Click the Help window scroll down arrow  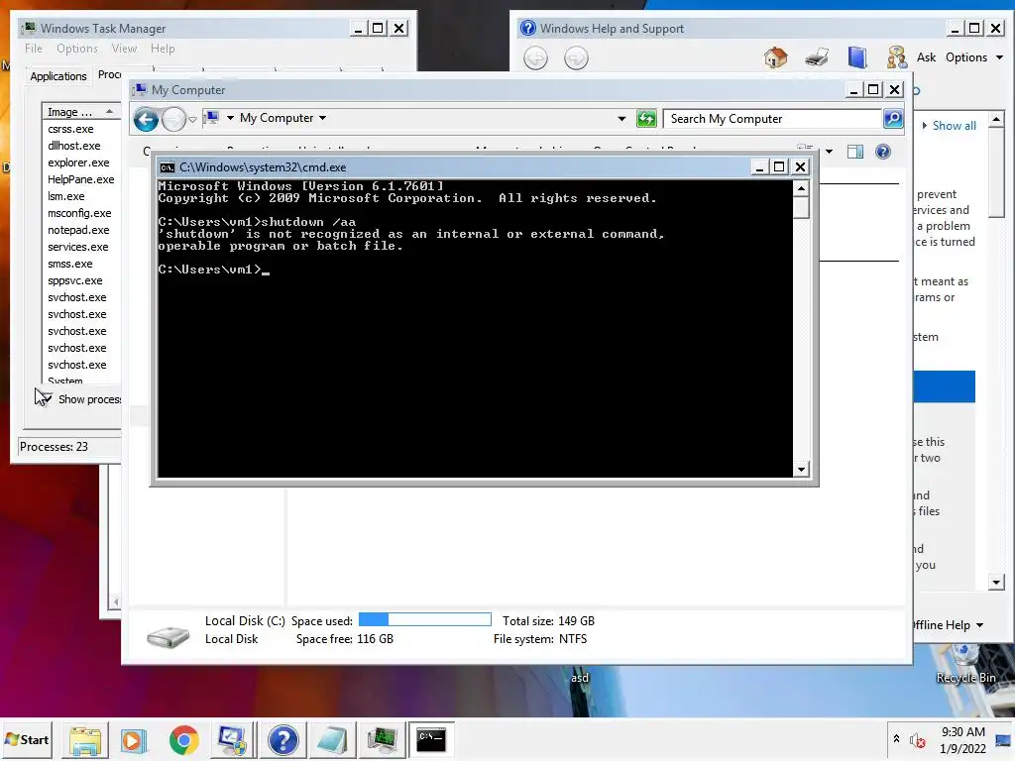997,583
